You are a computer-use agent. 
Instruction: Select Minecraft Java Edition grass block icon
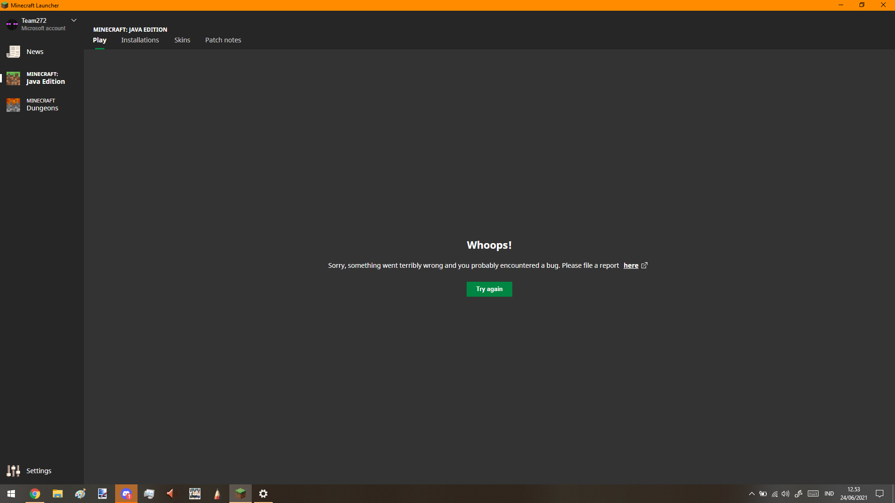(13, 78)
